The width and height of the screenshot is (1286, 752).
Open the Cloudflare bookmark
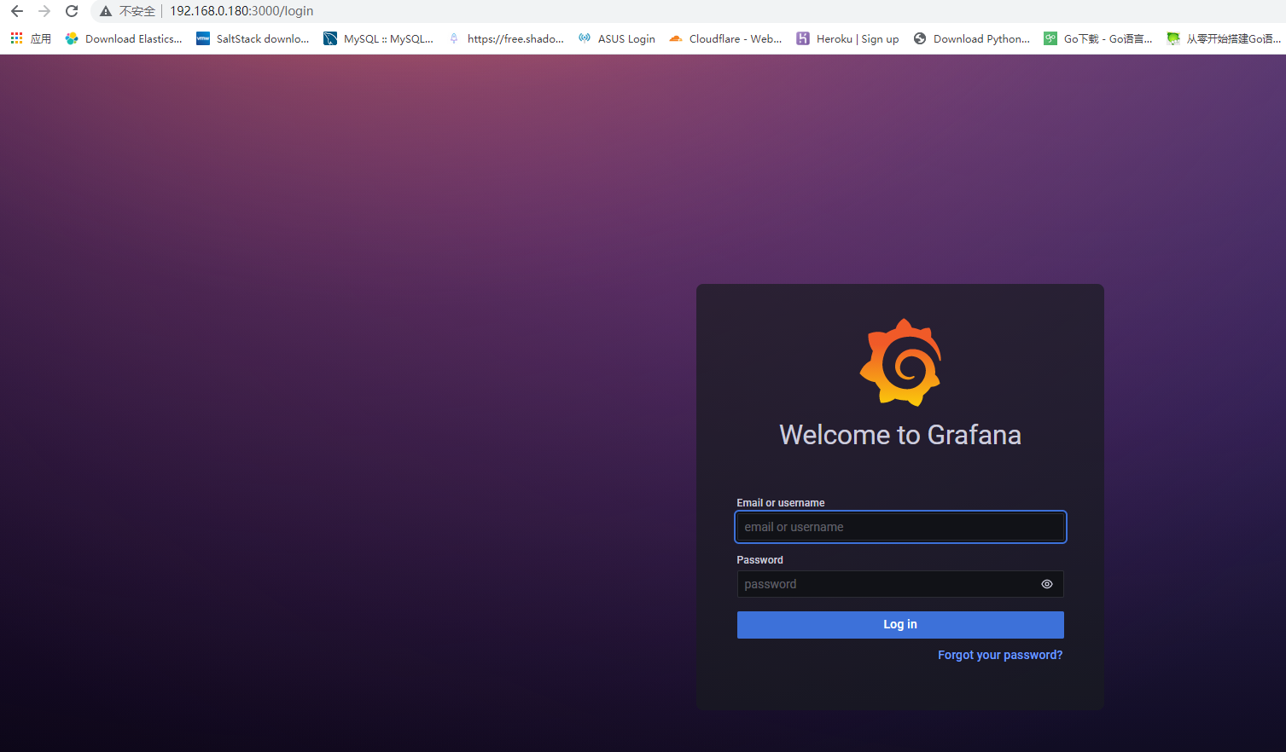725,38
